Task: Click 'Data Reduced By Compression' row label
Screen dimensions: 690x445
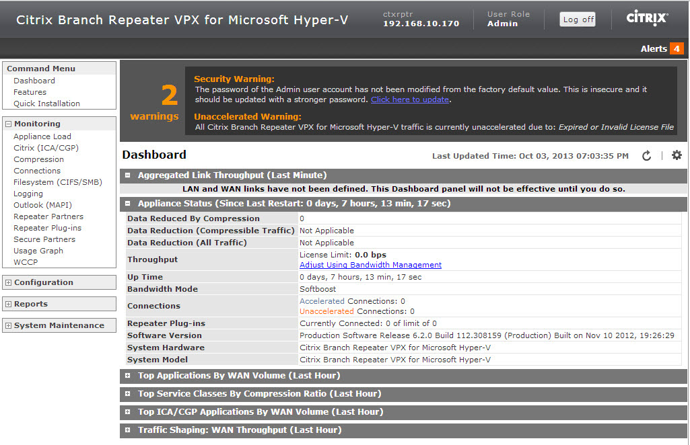Action: click(193, 218)
